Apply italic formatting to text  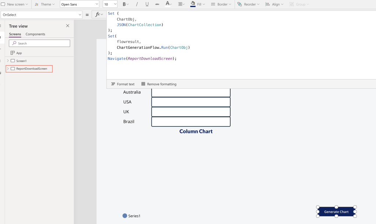point(137,4)
